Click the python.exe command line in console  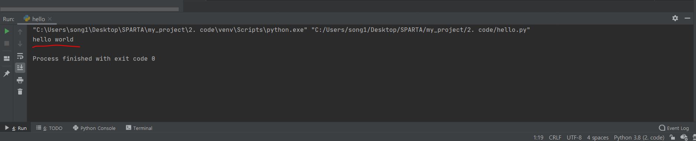point(281,30)
